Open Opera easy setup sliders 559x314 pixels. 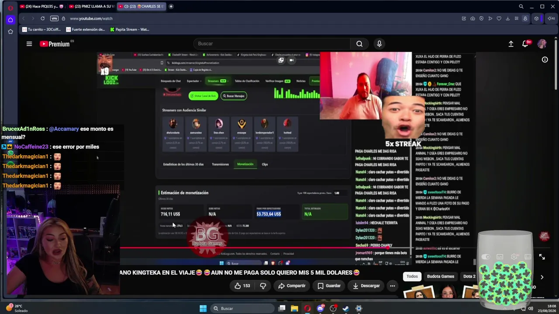[x=516, y=18]
